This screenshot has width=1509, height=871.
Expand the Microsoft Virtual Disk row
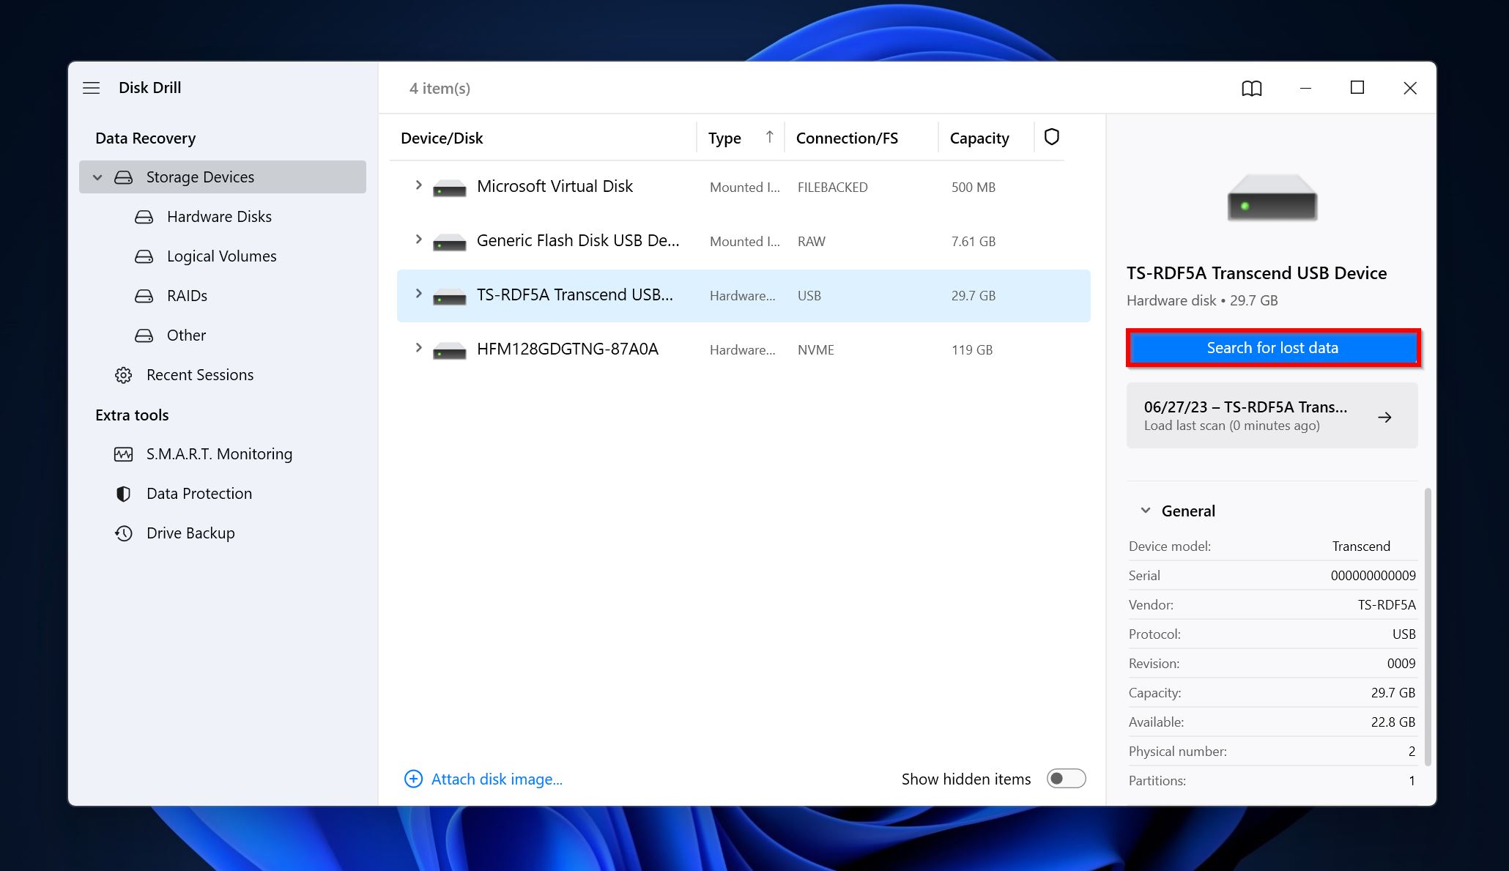(x=419, y=185)
